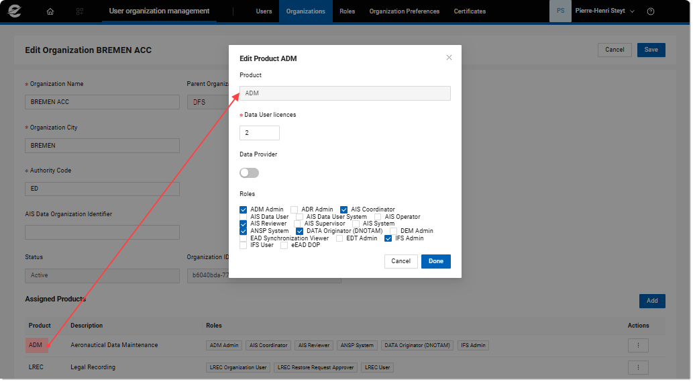Check the ADR Admin role checkbox
Screen dimensions: 693x382
[x=295, y=209]
